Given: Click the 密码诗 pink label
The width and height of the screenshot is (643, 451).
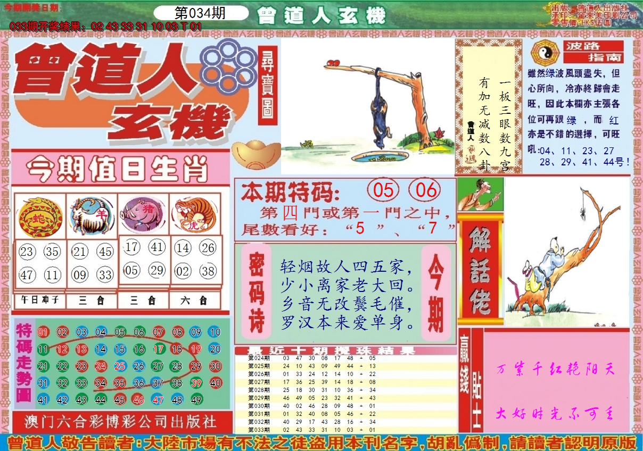Looking at the screenshot, I should point(257,291).
